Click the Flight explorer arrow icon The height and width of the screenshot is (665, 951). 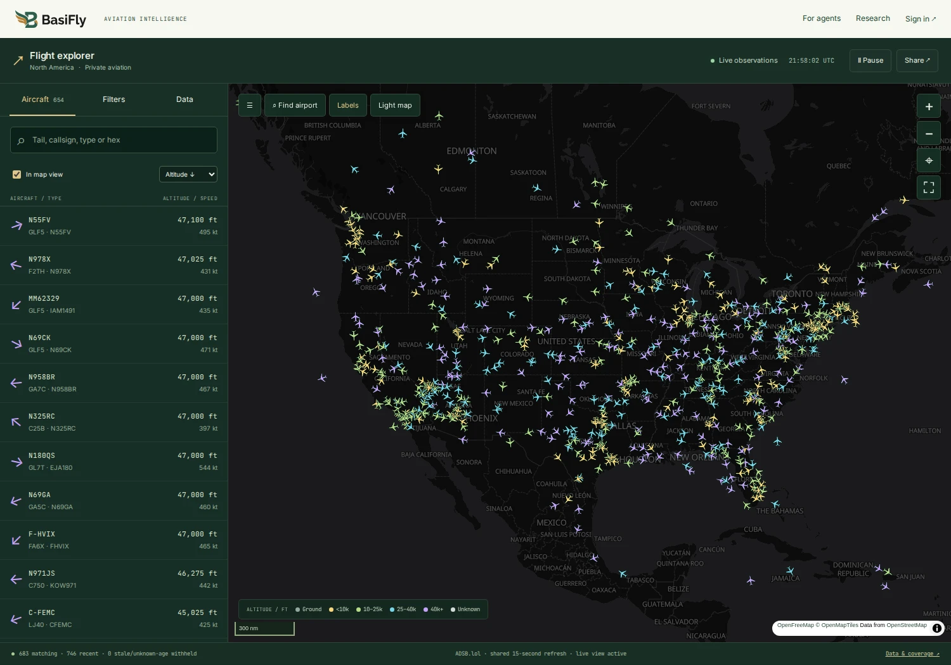(18, 61)
